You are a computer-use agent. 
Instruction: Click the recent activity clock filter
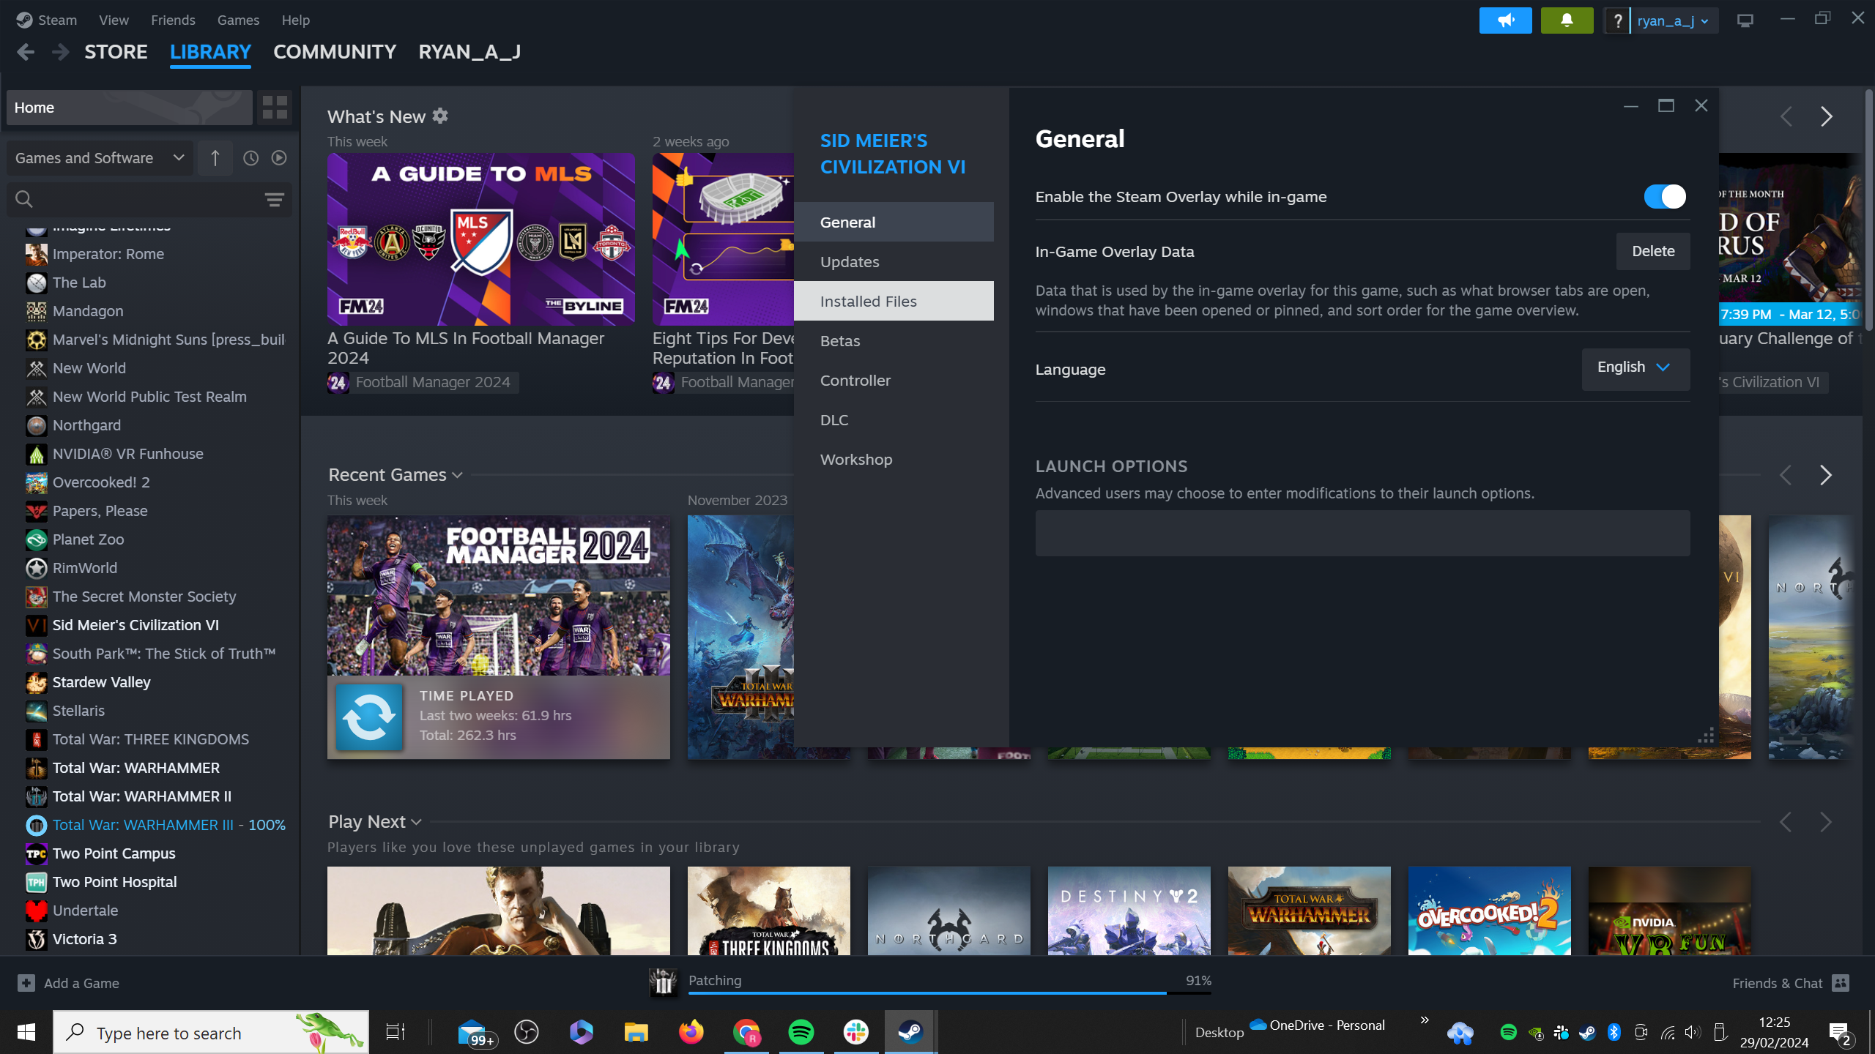[x=250, y=158]
